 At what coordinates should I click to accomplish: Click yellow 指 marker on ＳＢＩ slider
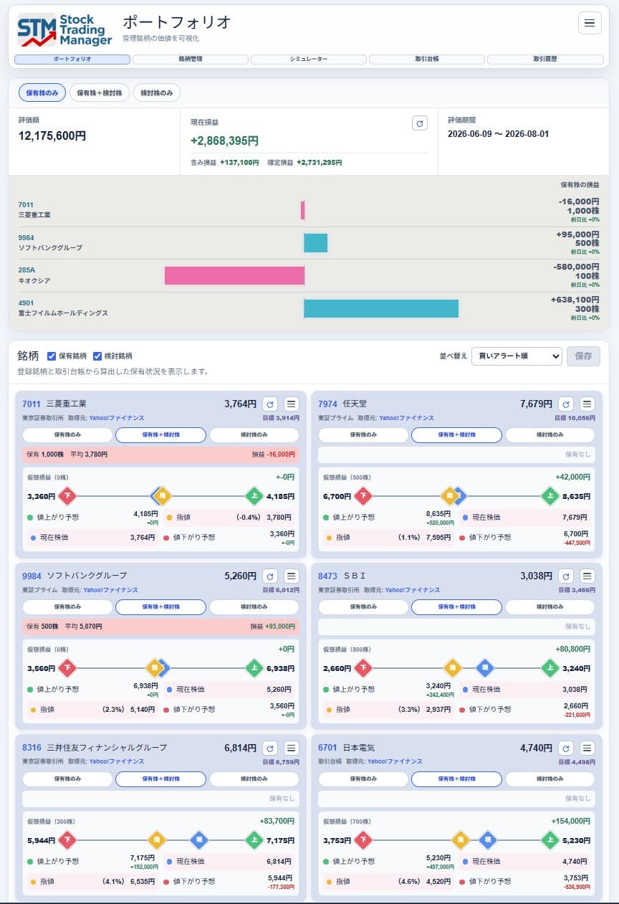click(452, 668)
